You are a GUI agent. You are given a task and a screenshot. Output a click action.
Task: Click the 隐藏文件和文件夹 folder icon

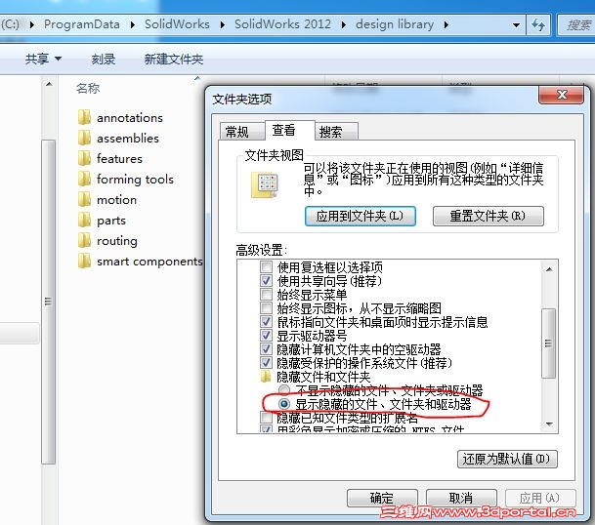[x=266, y=377]
